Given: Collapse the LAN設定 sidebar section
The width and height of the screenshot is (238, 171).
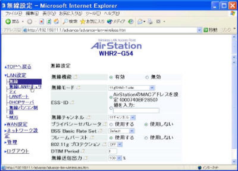Looking at the screenshot, I should tap(15, 75).
